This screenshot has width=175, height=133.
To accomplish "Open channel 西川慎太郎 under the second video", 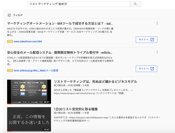I will coord(61,113).
